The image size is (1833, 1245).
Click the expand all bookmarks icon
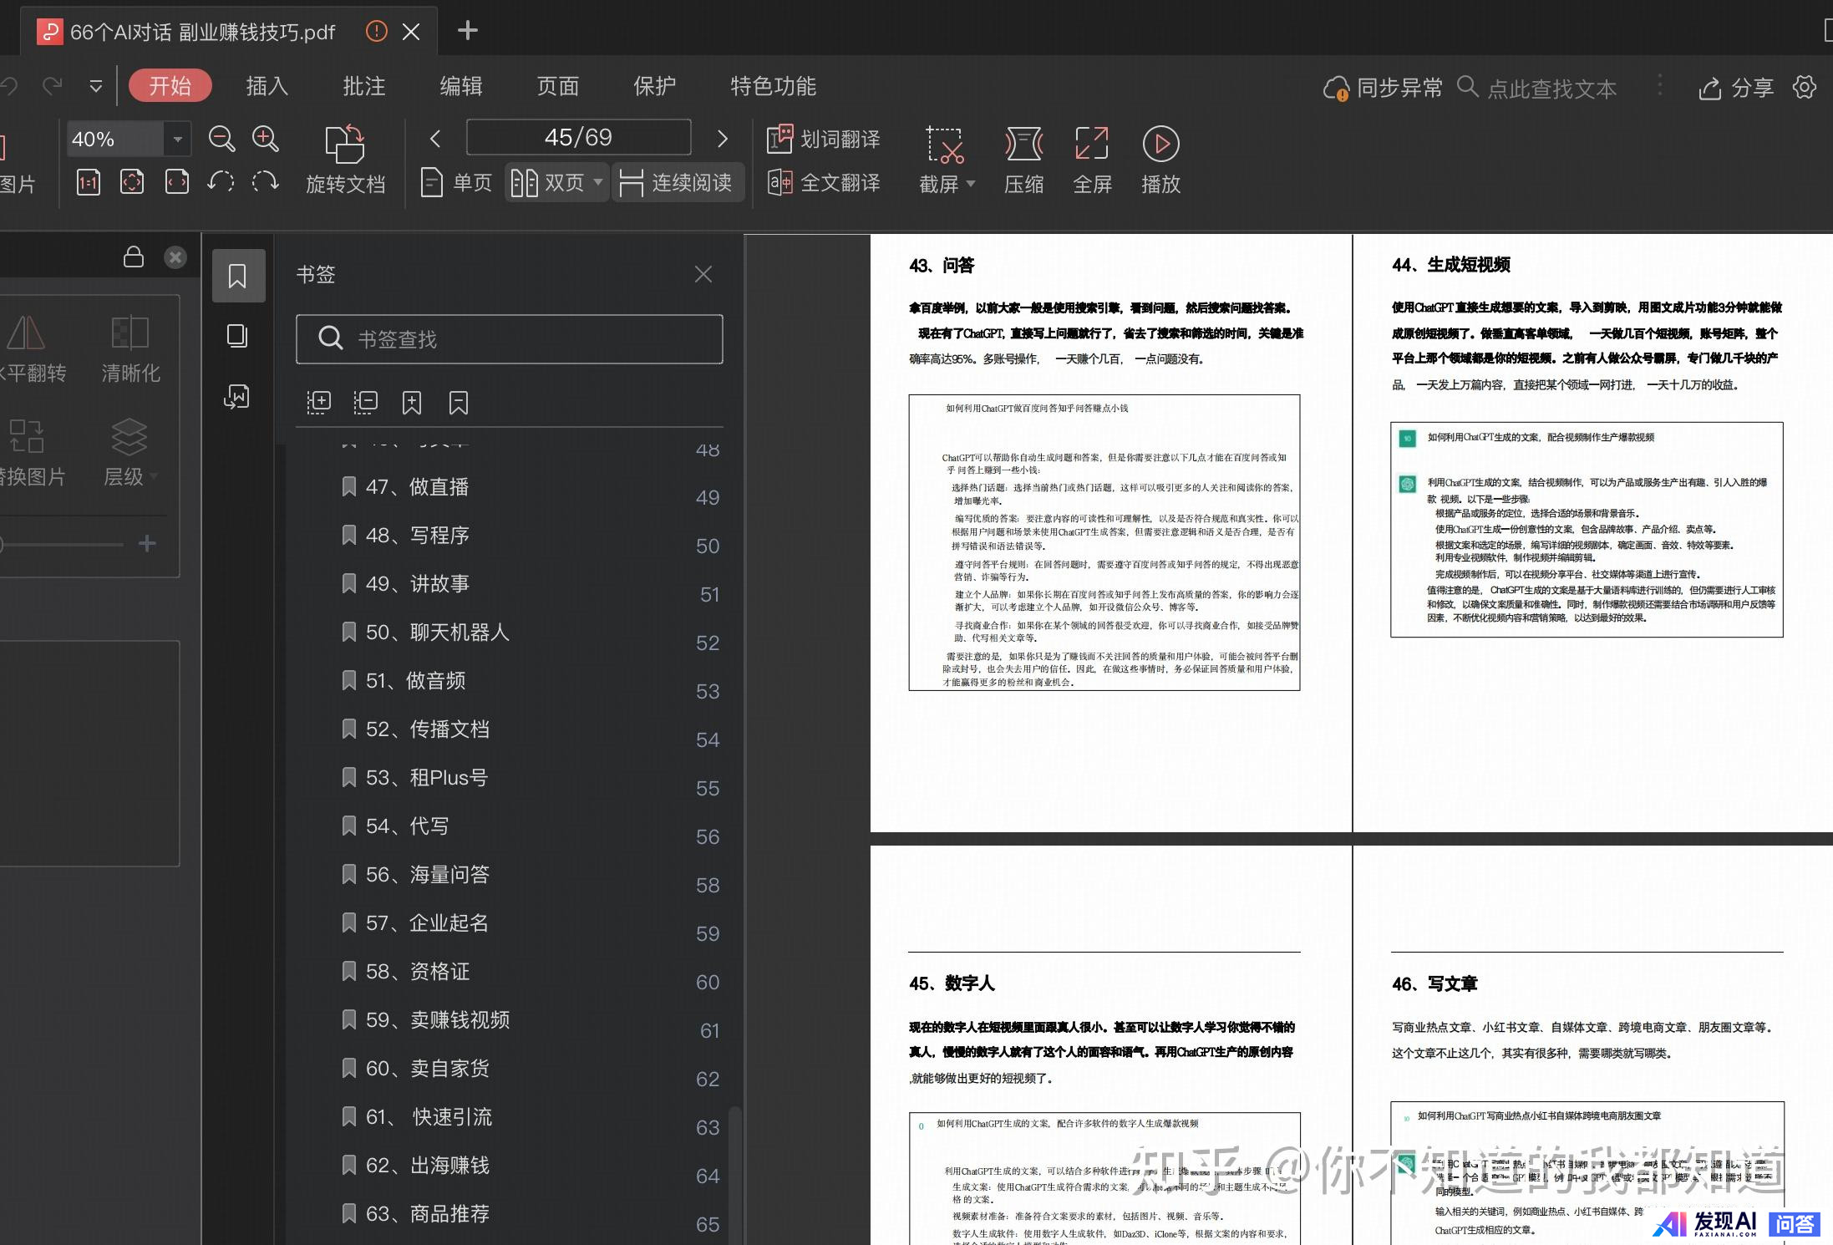[318, 403]
